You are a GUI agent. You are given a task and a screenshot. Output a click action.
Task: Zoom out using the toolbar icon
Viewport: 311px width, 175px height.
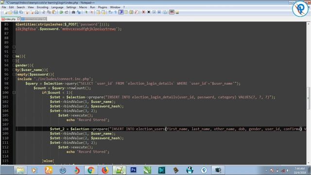(92, 12)
